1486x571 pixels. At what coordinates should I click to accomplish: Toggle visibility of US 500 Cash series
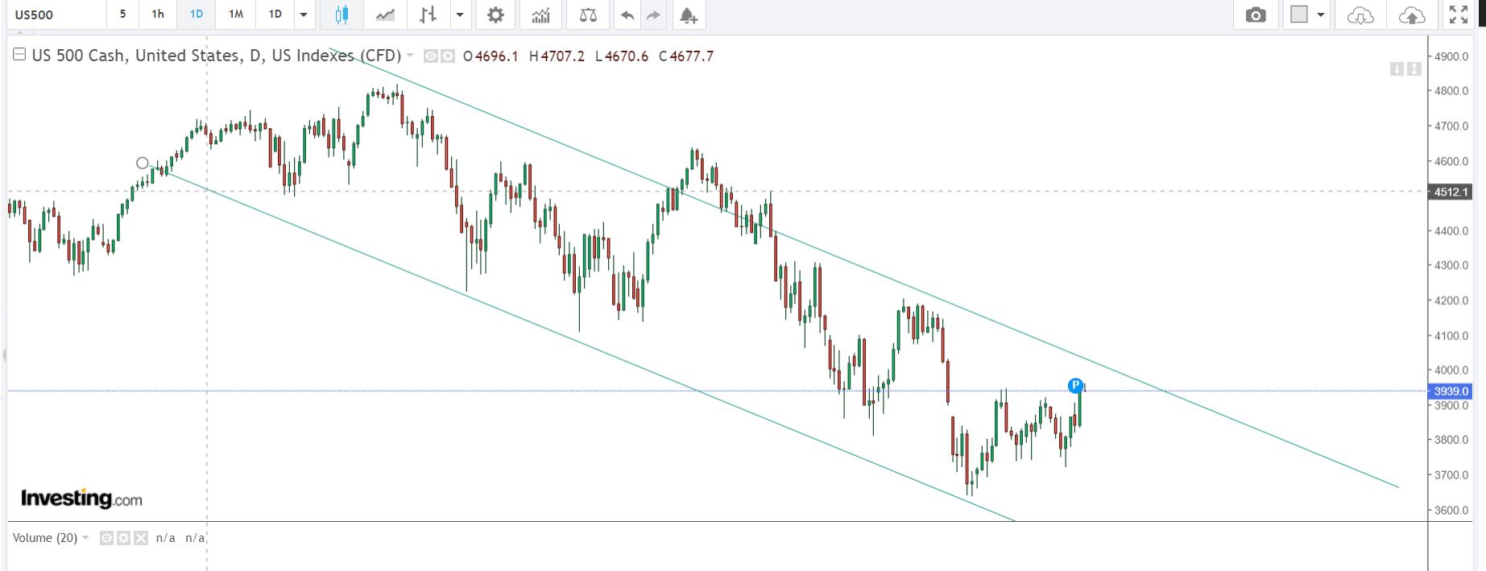[431, 56]
